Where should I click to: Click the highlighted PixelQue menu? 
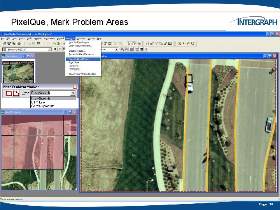tap(70, 38)
